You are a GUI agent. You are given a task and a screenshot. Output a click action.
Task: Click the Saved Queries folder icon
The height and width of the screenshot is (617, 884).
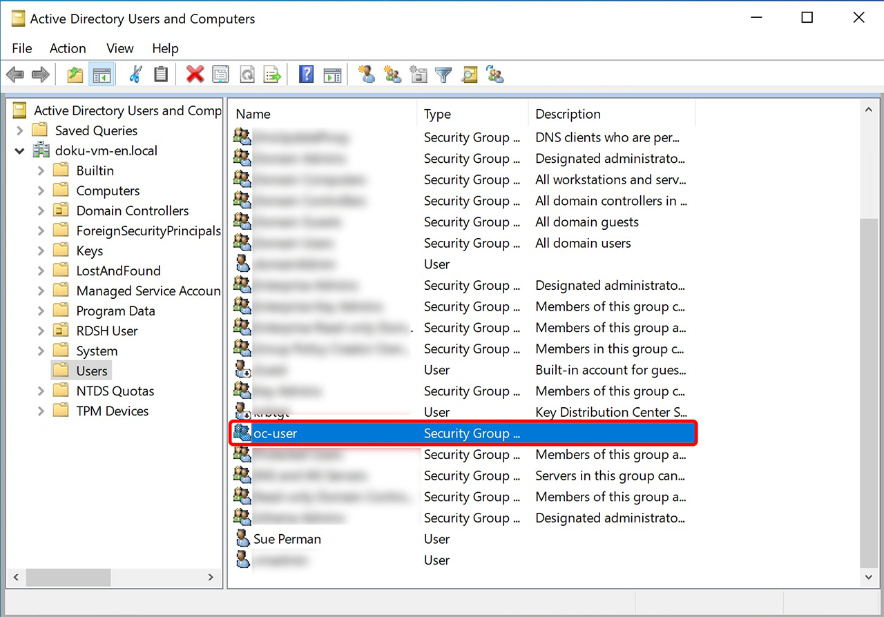(x=40, y=130)
